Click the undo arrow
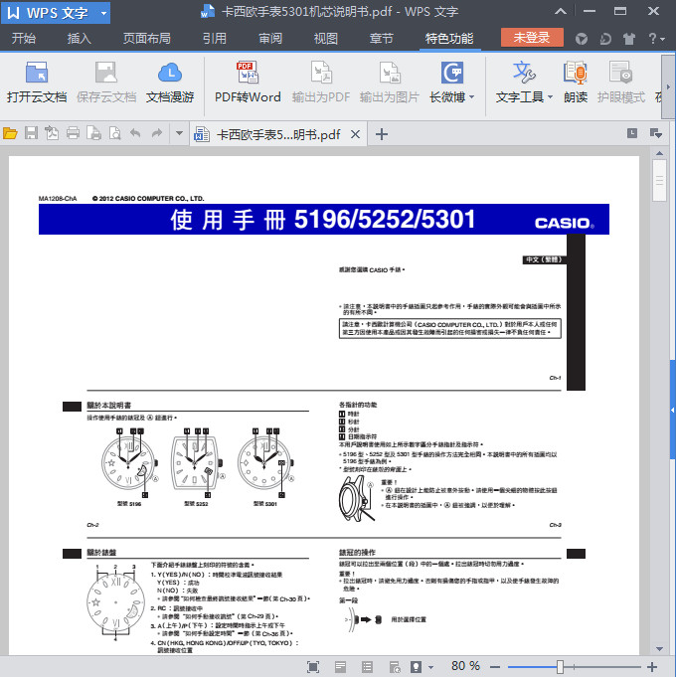The image size is (676, 677). point(135,133)
